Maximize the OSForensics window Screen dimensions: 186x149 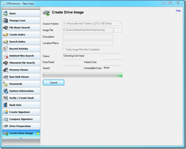[170, 3]
